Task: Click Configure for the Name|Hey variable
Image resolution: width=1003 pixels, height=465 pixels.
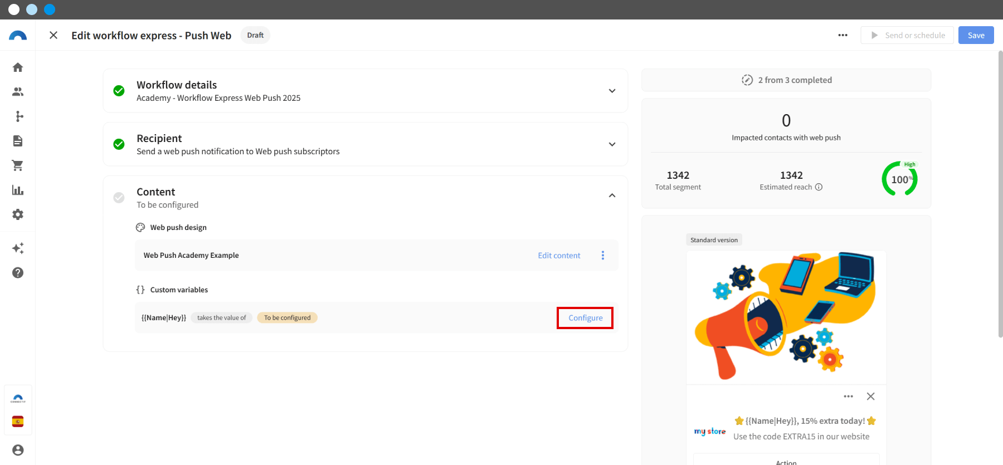Action: (585, 317)
